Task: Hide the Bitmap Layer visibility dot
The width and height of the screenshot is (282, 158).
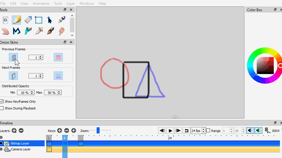Action: tap(1, 143)
